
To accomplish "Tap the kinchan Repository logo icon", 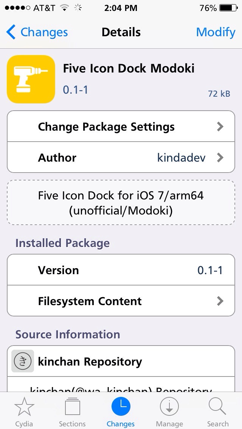I will pos(23,361).
